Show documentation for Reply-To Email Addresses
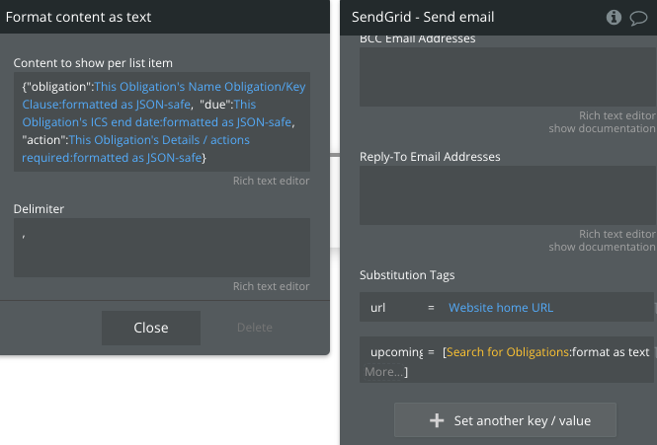This screenshot has width=657, height=445. [601, 248]
